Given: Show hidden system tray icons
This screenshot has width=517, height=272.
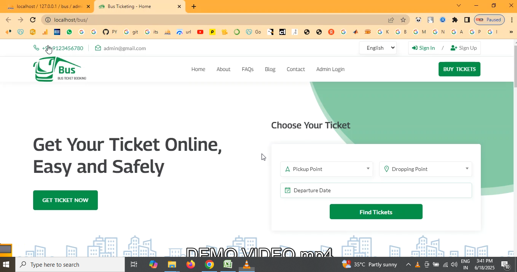Looking at the screenshot, I should point(408,264).
